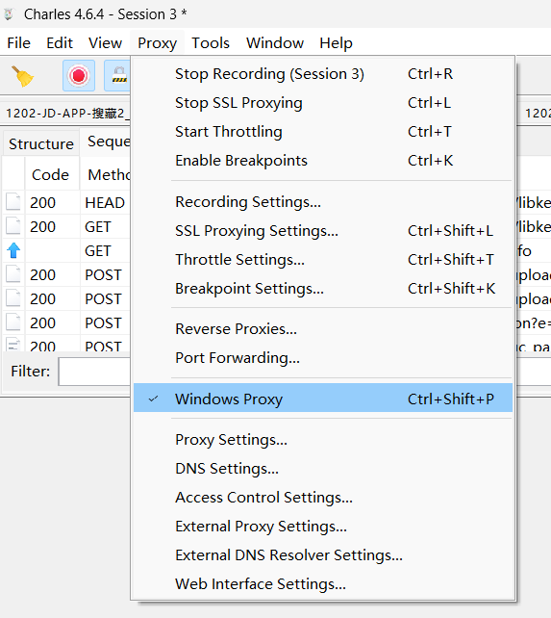This screenshot has height=618, width=551.
Task: Open Access Control Settings...
Action: pos(323,497)
